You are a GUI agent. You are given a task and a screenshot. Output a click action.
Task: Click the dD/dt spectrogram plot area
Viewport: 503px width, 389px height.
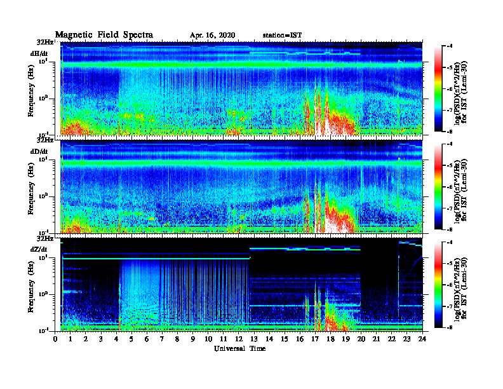(x=241, y=187)
